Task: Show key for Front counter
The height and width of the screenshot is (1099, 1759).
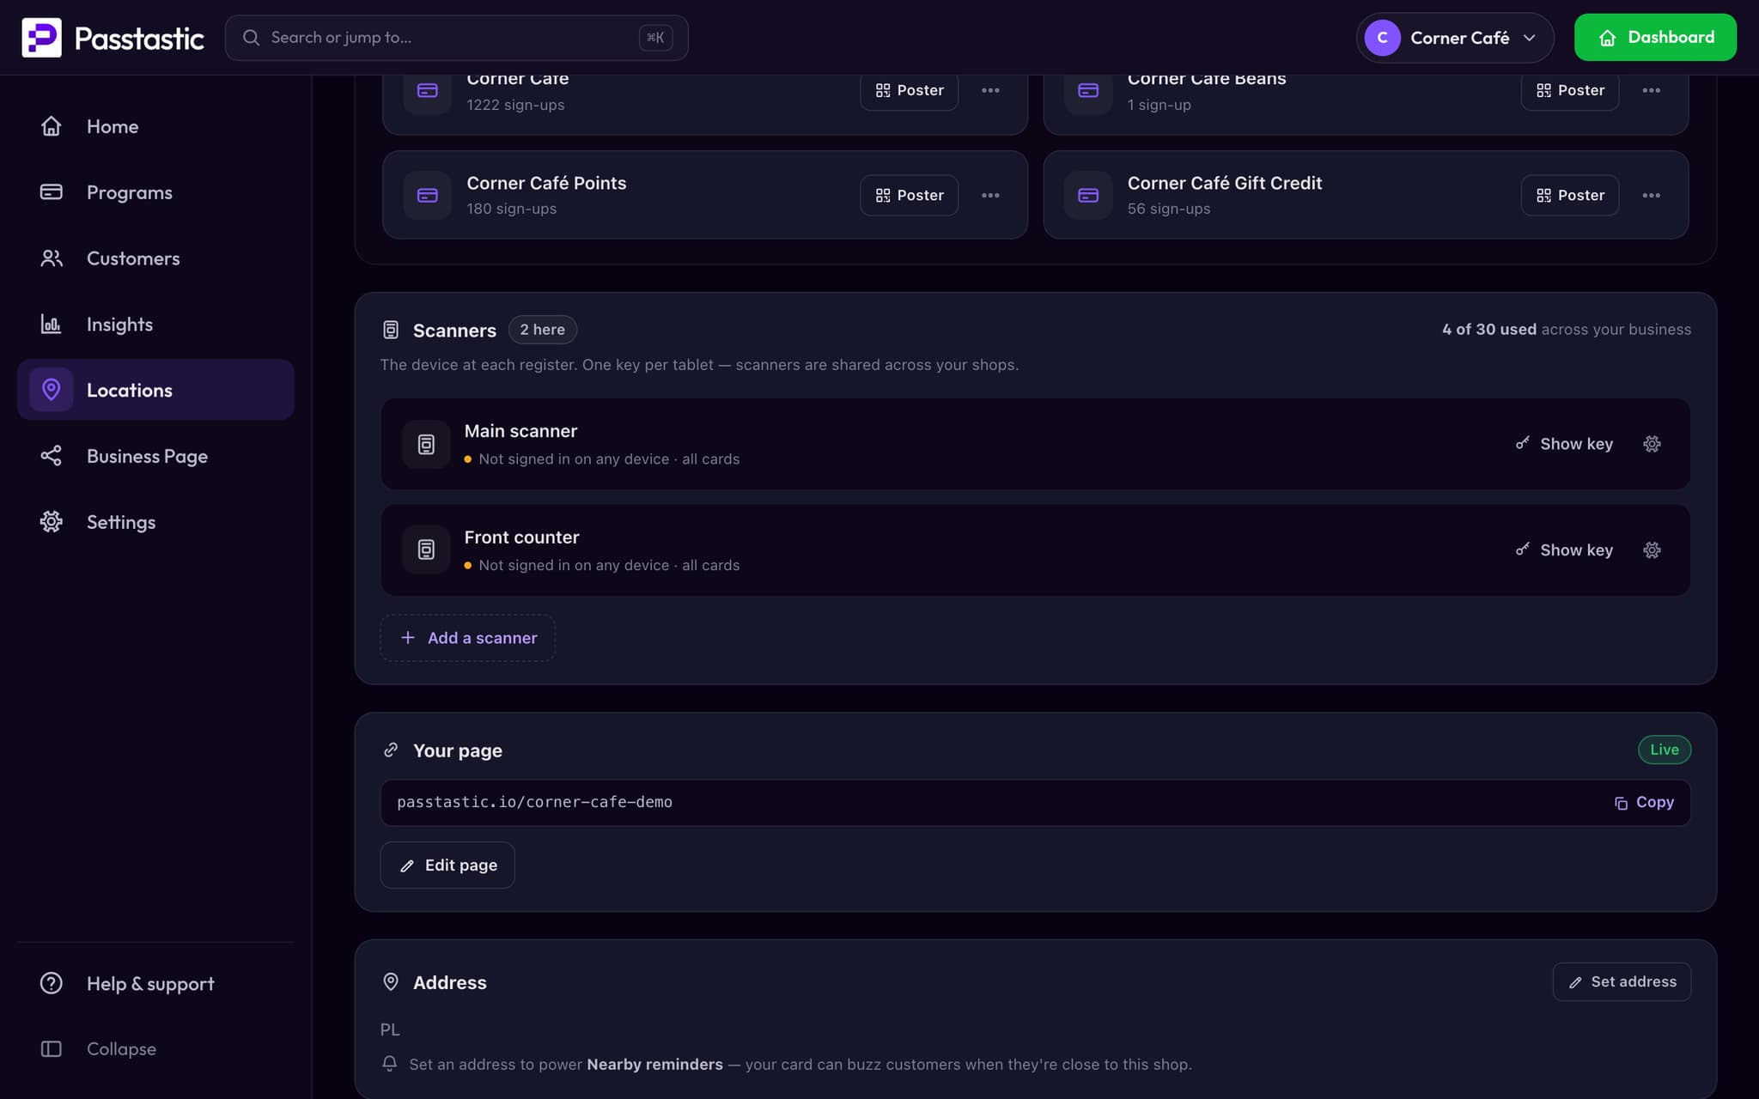Action: point(1564,550)
